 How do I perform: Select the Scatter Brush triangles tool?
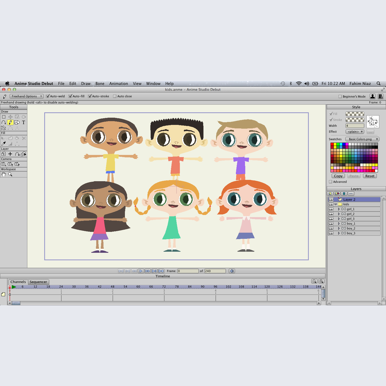coord(3,128)
